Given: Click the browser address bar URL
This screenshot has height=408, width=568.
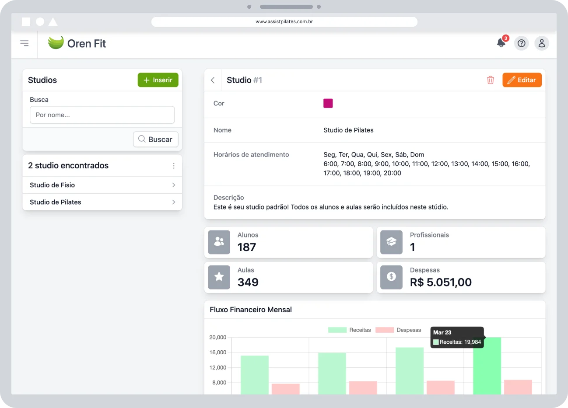Looking at the screenshot, I should point(284,21).
